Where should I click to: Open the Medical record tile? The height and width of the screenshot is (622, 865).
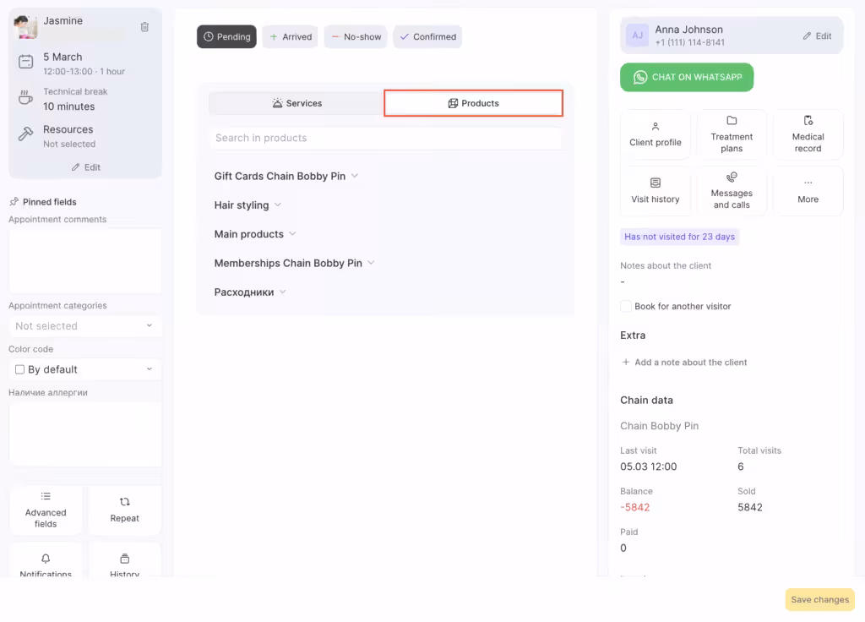(x=808, y=134)
